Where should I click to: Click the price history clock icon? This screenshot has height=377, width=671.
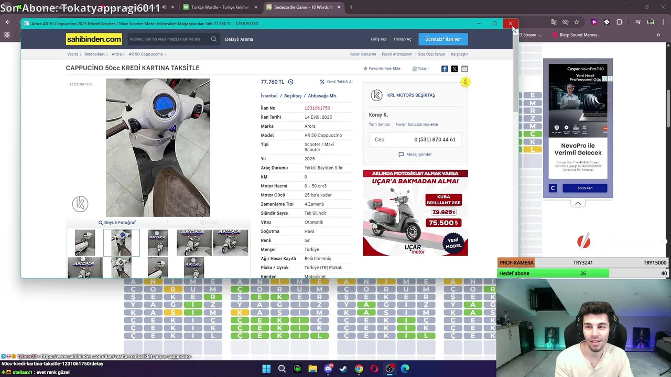pos(290,82)
